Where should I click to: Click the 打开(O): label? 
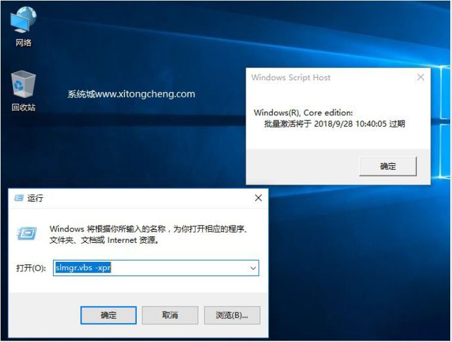31,268
